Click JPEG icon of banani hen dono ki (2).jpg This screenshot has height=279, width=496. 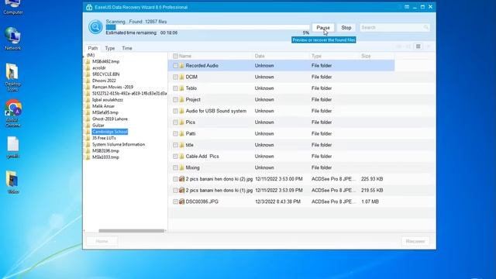181,179
